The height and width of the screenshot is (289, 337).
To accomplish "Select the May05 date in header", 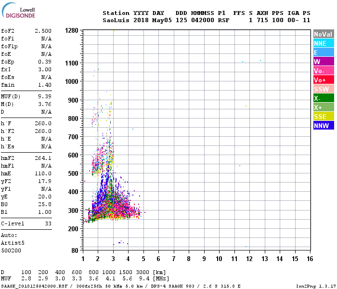I will tap(162, 20).
